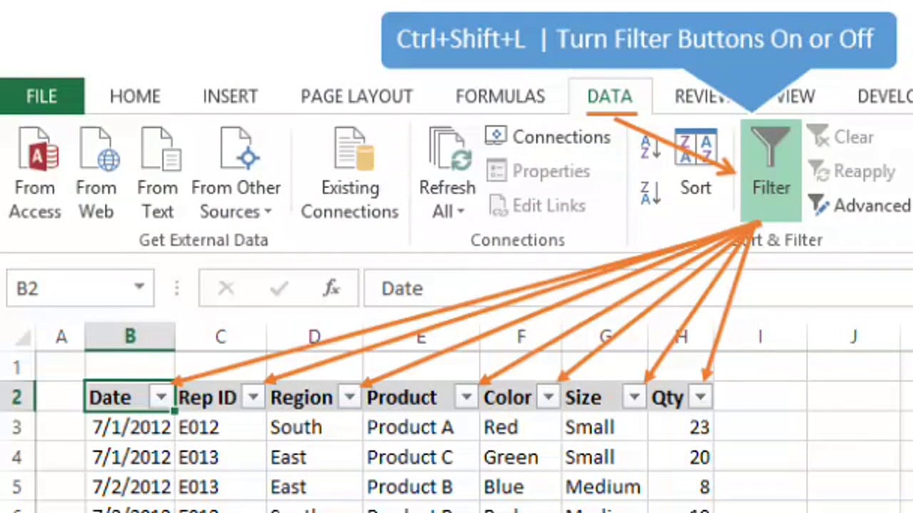Click the quantity cell showing 20
The width and height of the screenshot is (913, 513).
tap(680, 457)
